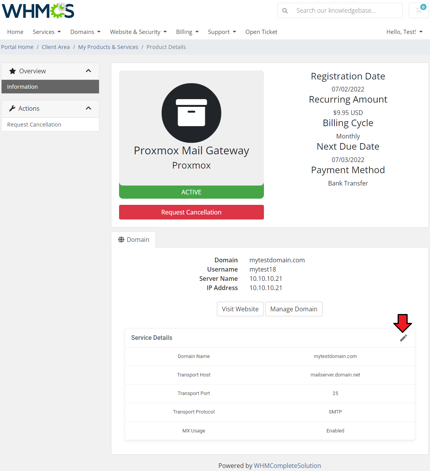This screenshot has width=430, height=471.
Task: Click the mailserver.domain.net transport host value
Action: pyautogui.click(x=335, y=375)
